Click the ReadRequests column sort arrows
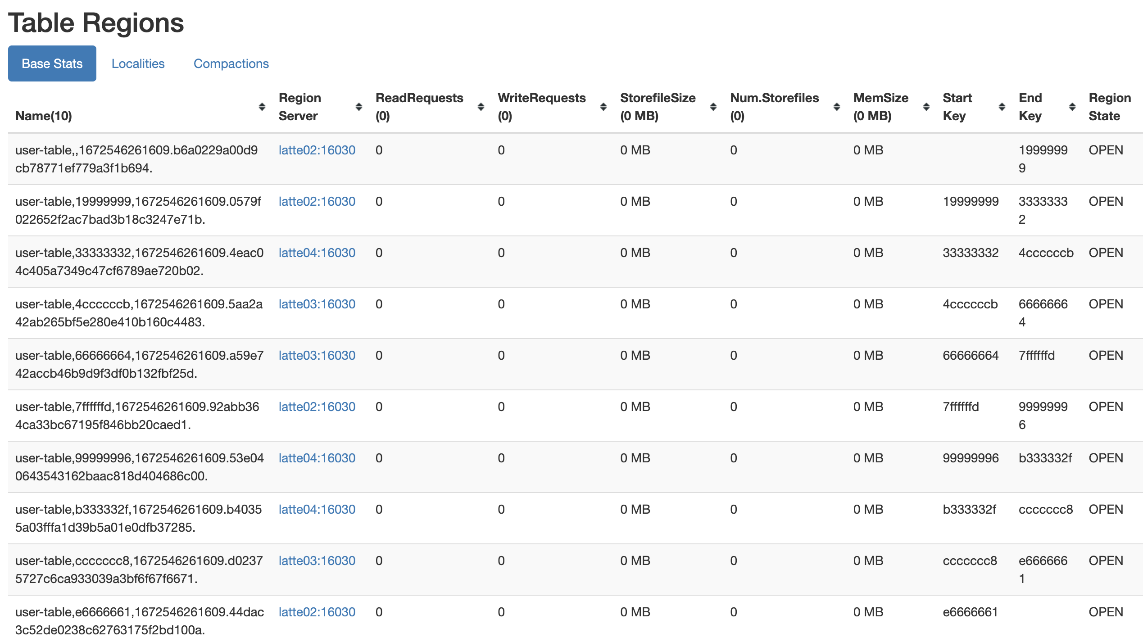Screen dimensions: 1143x642 pyautogui.click(x=481, y=107)
